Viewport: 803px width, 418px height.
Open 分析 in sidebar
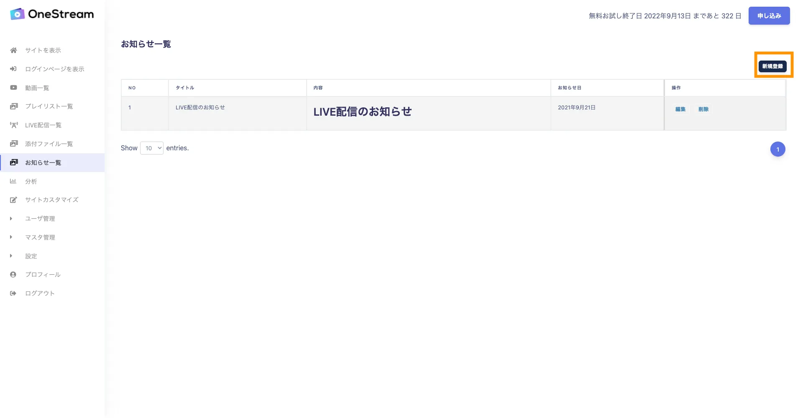point(31,181)
